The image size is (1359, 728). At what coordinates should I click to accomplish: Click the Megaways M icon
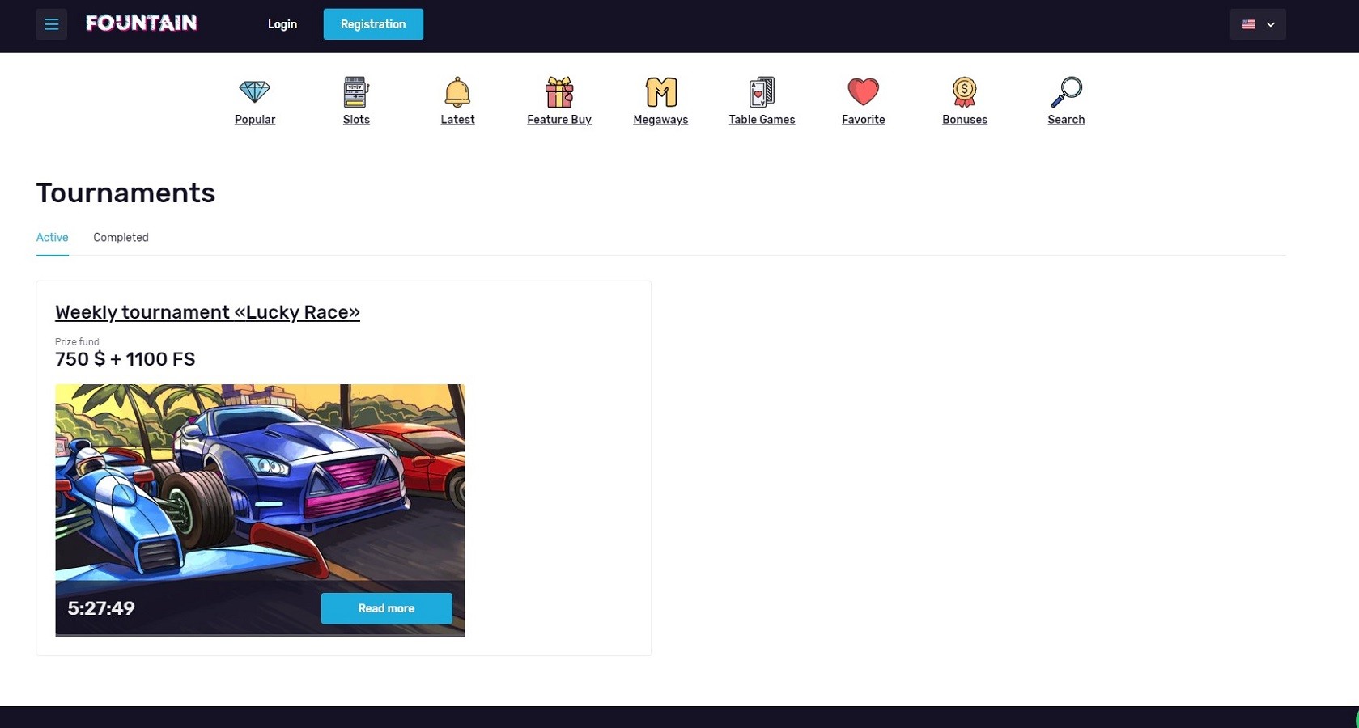pyautogui.click(x=660, y=91)
